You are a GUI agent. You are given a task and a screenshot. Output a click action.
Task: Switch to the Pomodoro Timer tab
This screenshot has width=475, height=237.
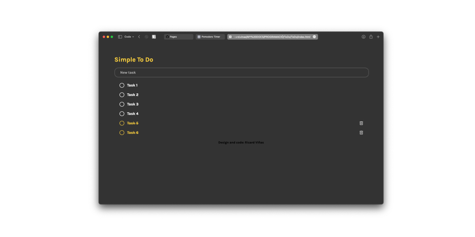coord(210,37)
